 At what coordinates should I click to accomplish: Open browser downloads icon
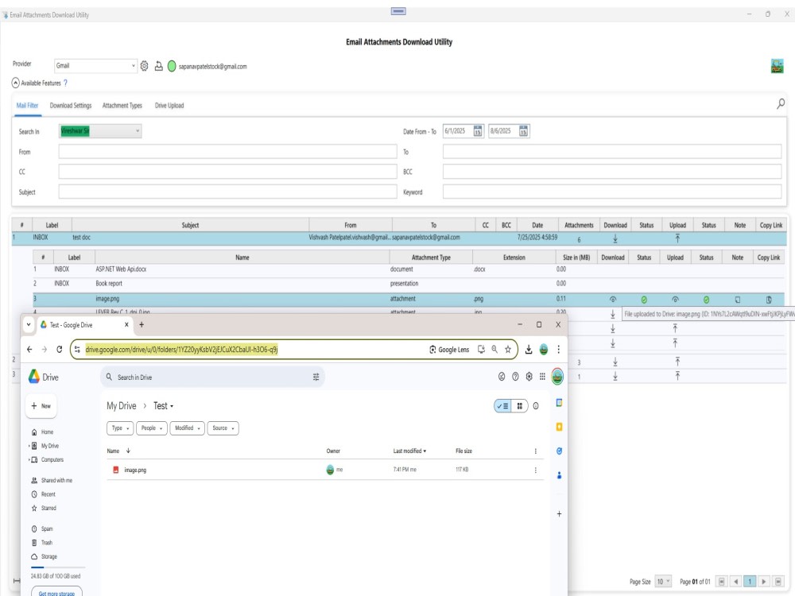(529, 349)
